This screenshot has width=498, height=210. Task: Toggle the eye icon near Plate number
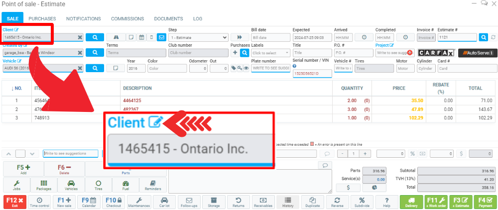click(246, 68)
